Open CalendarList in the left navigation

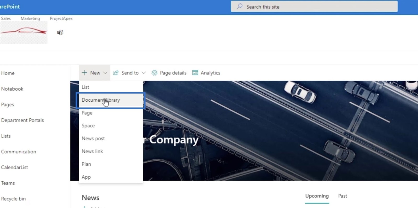14,167
